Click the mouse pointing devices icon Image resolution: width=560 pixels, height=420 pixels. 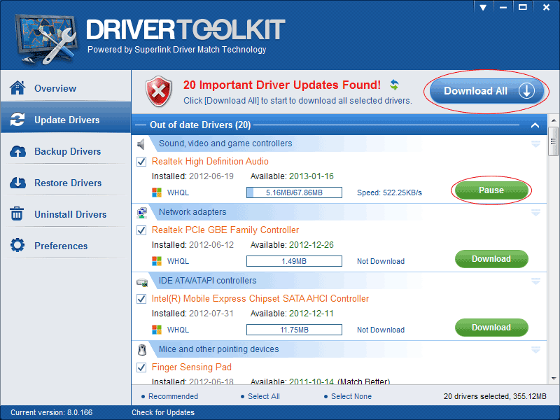142,350
